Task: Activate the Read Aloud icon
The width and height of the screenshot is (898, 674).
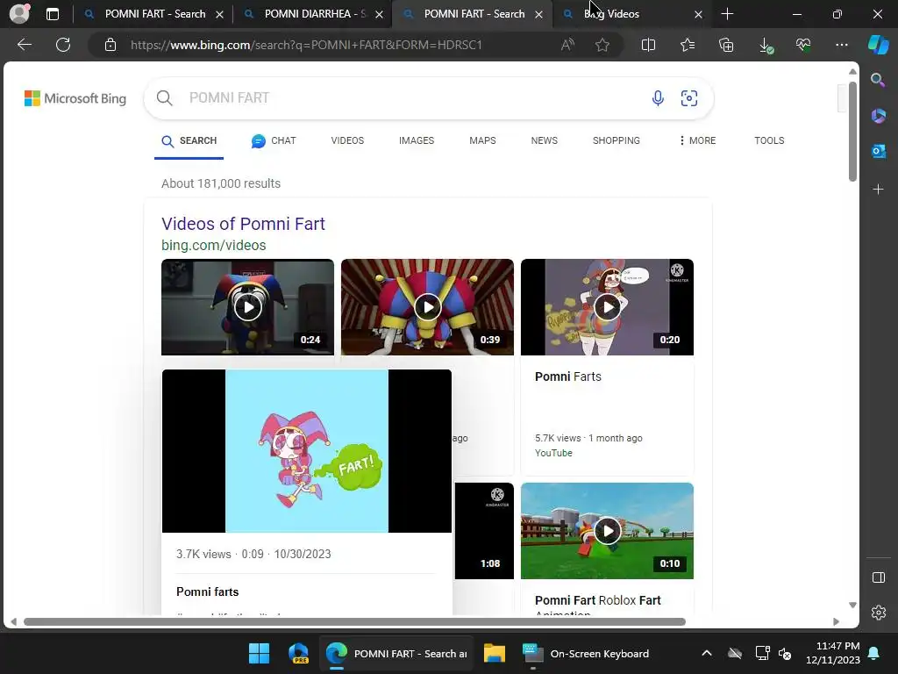Action: tap(567, 45)
